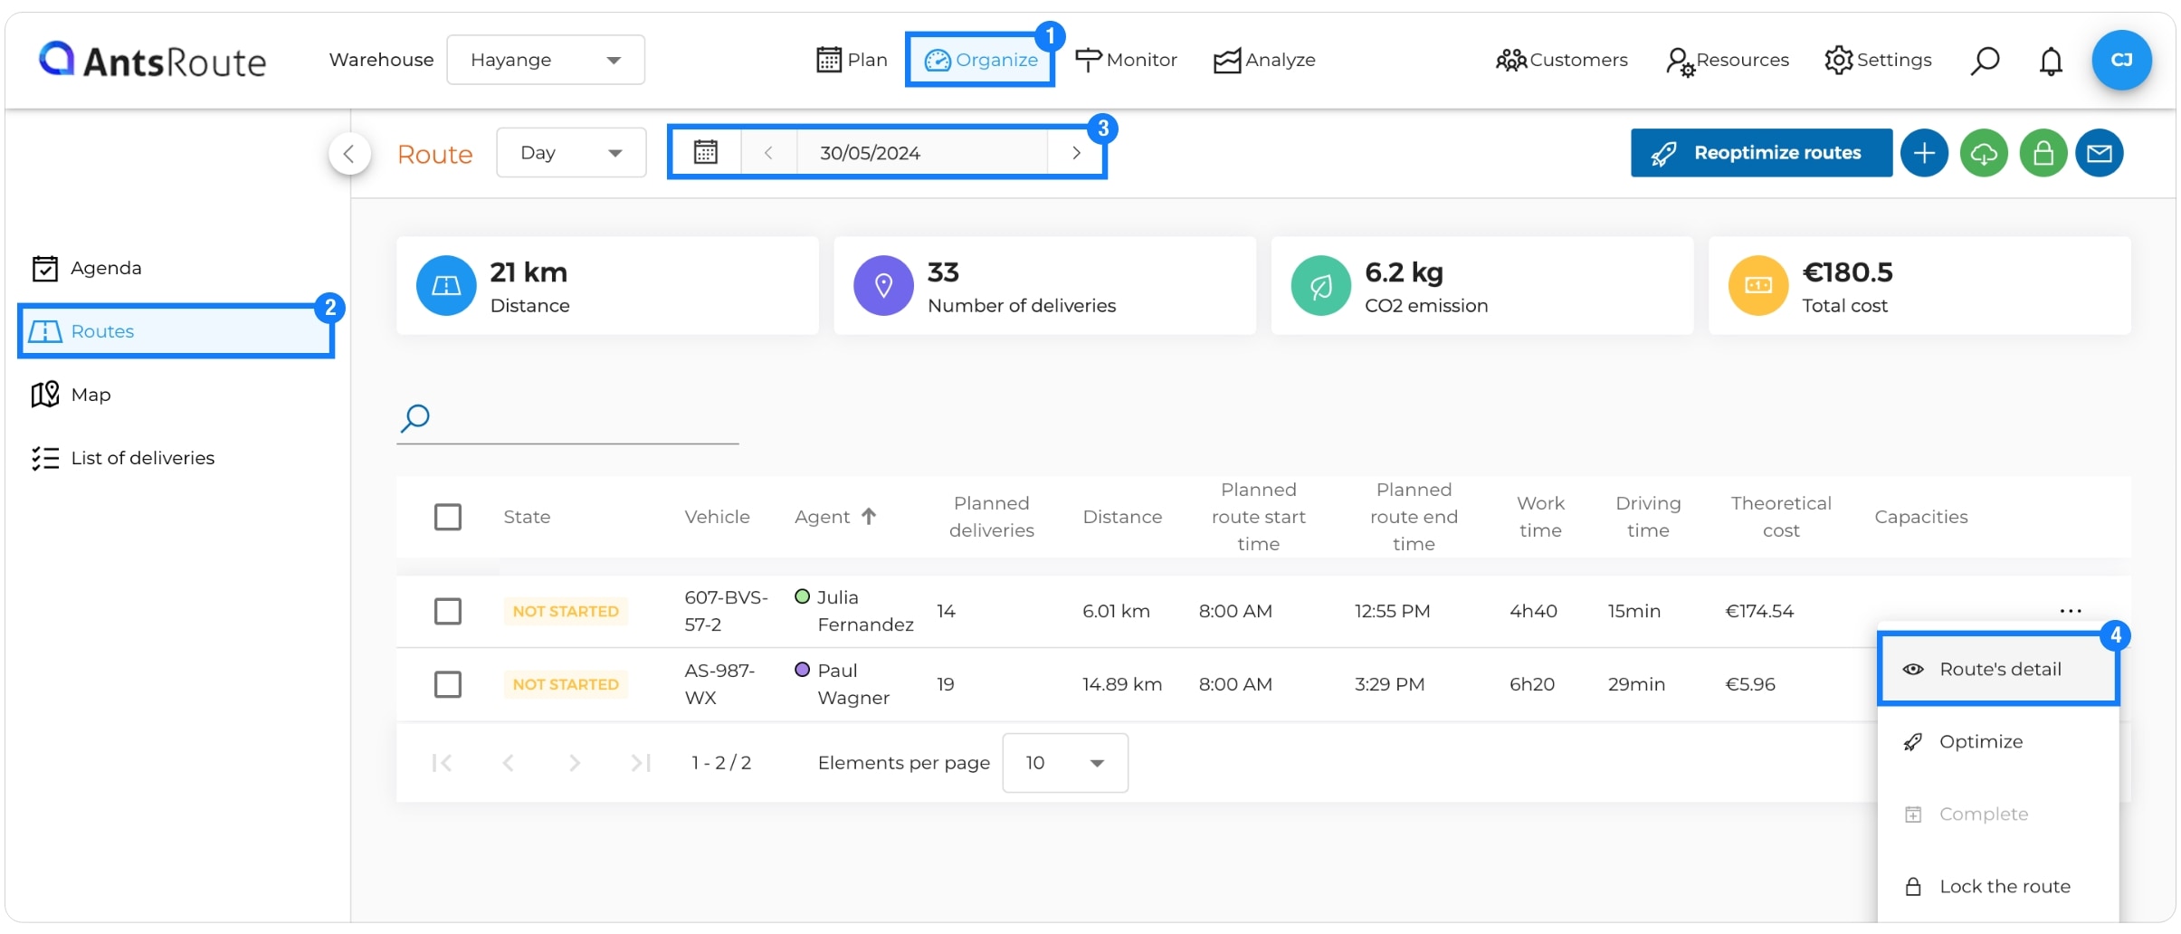This screenshot has width=2181, height=934.
Task: Click the green cloud download icon
Action: pos(1984,153)
